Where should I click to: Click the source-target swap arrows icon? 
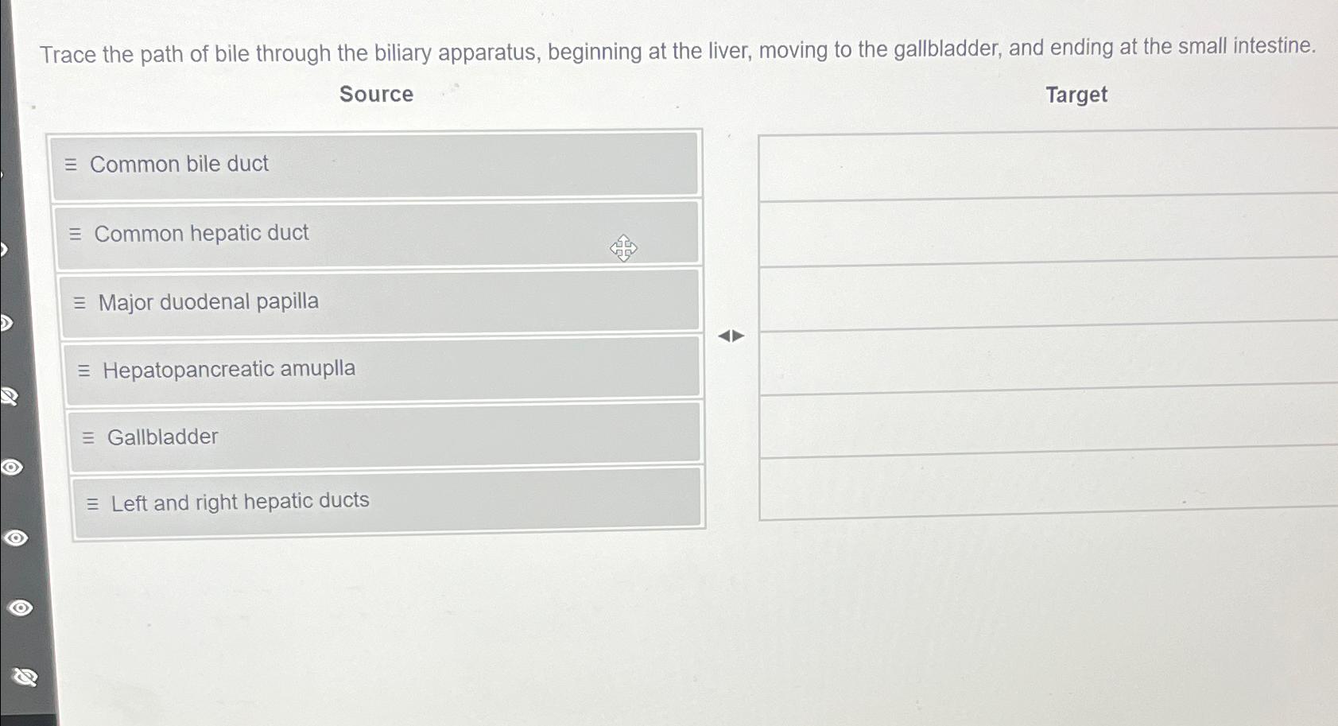click(731, 336)
